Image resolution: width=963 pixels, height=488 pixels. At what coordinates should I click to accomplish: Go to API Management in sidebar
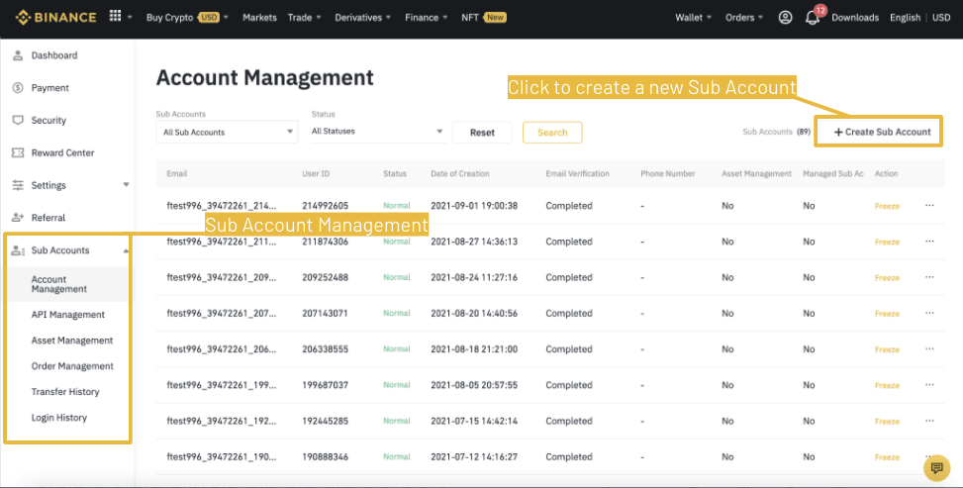pyautogui.click(x=67, y=315)
